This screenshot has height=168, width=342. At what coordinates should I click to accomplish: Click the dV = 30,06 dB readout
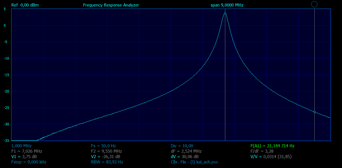[185, 157]
